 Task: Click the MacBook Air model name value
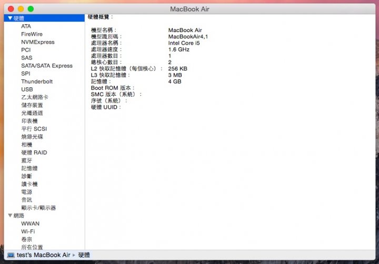(185, 30)
